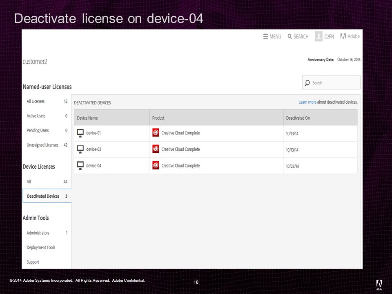Select Pending Users in sidebar

47,130
